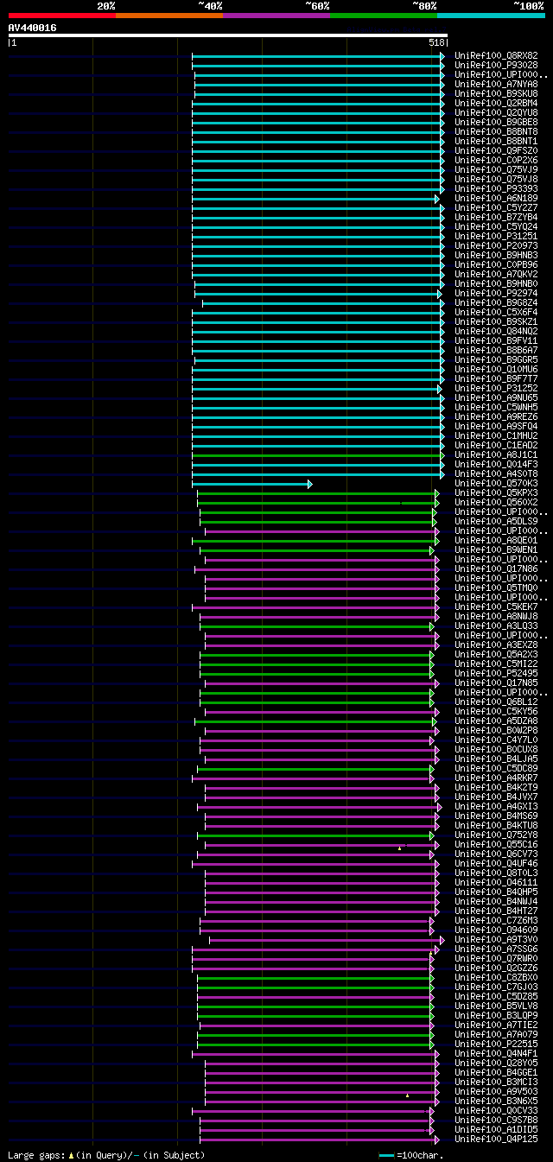Screen dimensions: 553x1162
Task: Select hit label UniRef100_B4HT27
Action: tap(496, 911)
